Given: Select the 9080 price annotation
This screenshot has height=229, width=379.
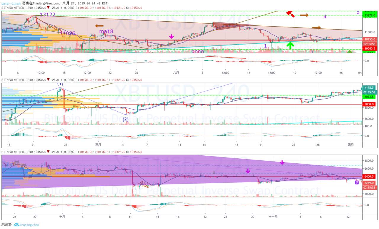Looking at the screenshot, I should 198,51.
